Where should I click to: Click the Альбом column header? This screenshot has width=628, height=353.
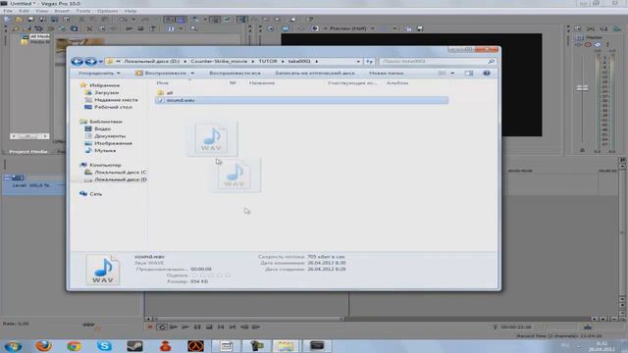(x=396, y=82)
